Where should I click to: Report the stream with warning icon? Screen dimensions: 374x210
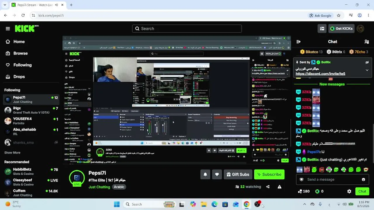[x=279, y=187]
